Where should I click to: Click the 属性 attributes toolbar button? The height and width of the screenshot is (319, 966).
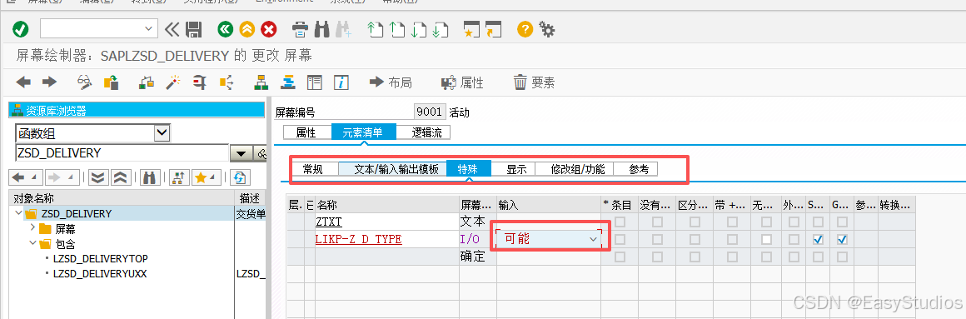click(x=462, y=82)
